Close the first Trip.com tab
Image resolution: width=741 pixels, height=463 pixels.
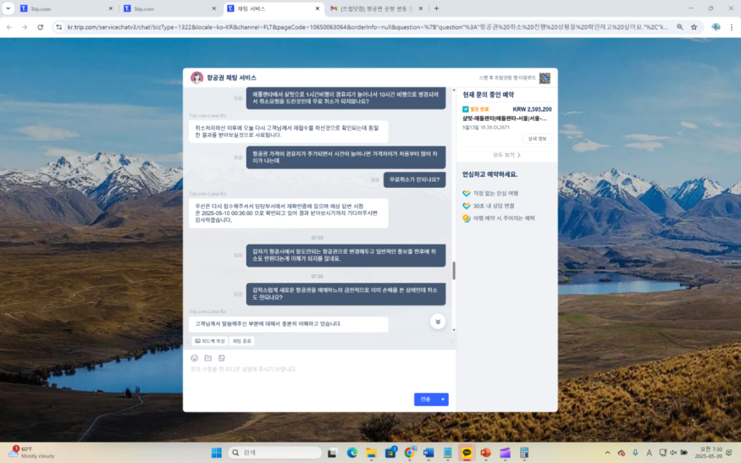(x=111, y=8)
